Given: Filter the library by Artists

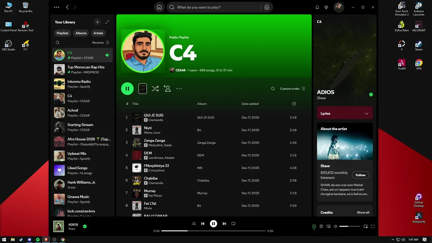Looking at the screenshot, I should pos(98,33).
